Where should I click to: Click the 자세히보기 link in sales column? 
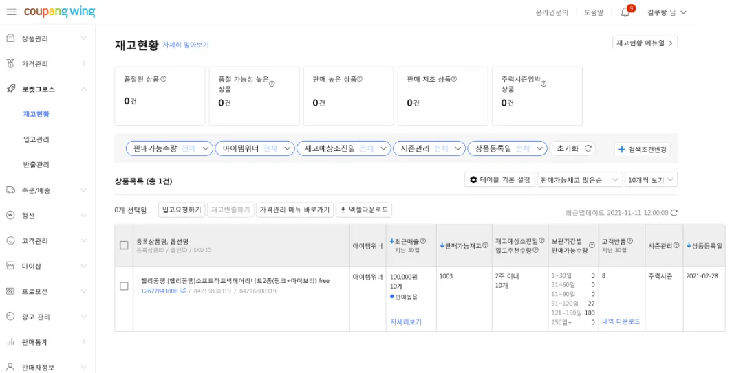click(x=406, y=321)
